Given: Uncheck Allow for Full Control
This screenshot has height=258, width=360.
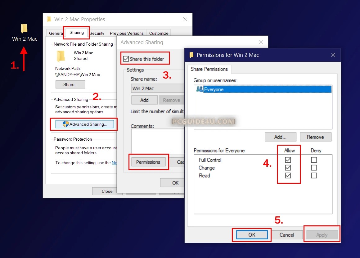Looking at the screenshot, I should (288, 160).
